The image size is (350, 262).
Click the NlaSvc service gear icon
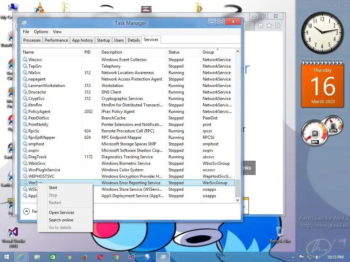25,72
